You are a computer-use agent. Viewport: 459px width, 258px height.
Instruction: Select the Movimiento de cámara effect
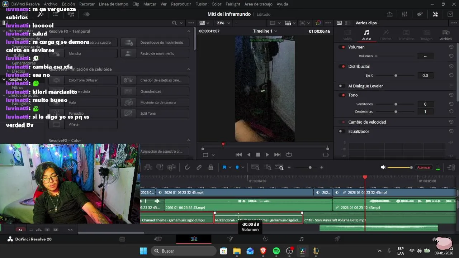(155, 102)
